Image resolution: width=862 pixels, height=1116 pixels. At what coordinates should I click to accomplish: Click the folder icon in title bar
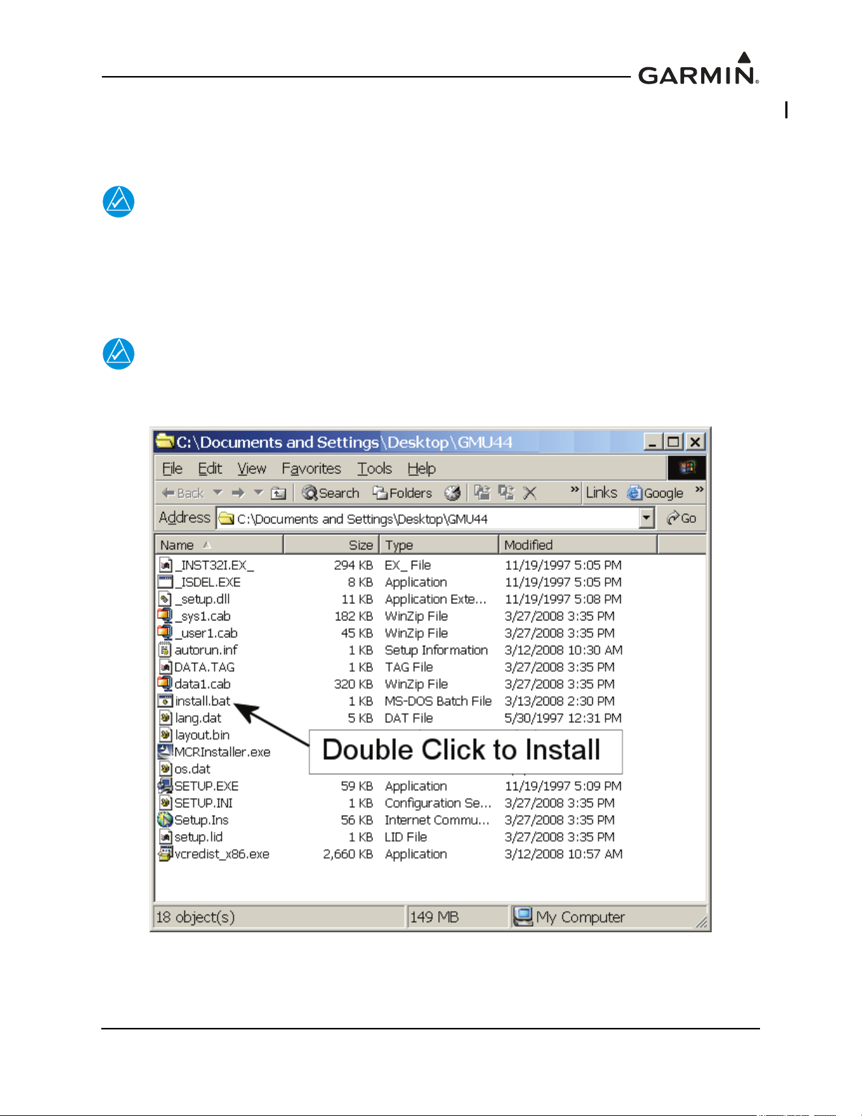point(165,441)
